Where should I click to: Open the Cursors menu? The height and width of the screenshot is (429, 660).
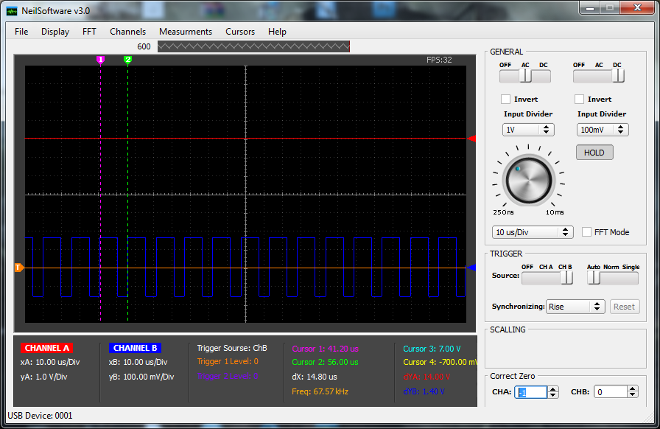[240, 32]
